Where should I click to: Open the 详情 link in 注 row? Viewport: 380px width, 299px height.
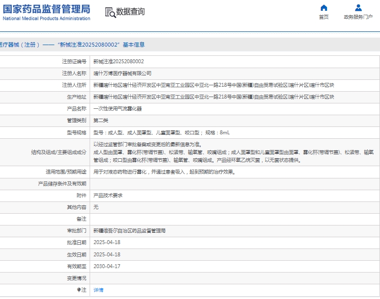[x=98, y=290]
